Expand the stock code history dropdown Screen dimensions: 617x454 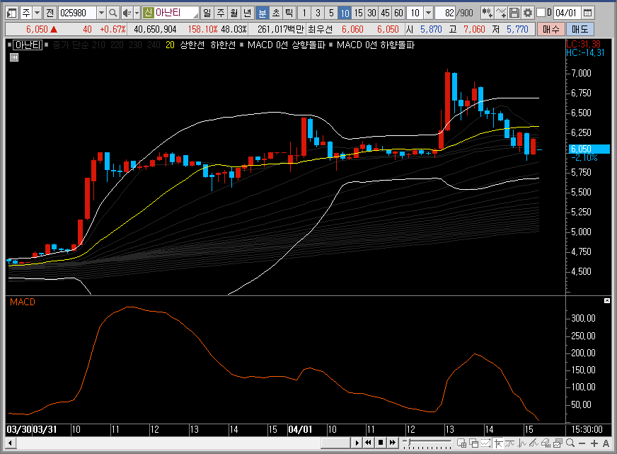tap(101, 13)
